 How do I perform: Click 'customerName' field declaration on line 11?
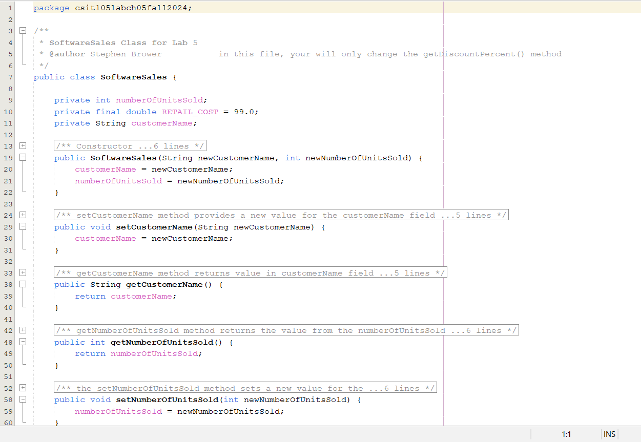click(x=162, y=123)
